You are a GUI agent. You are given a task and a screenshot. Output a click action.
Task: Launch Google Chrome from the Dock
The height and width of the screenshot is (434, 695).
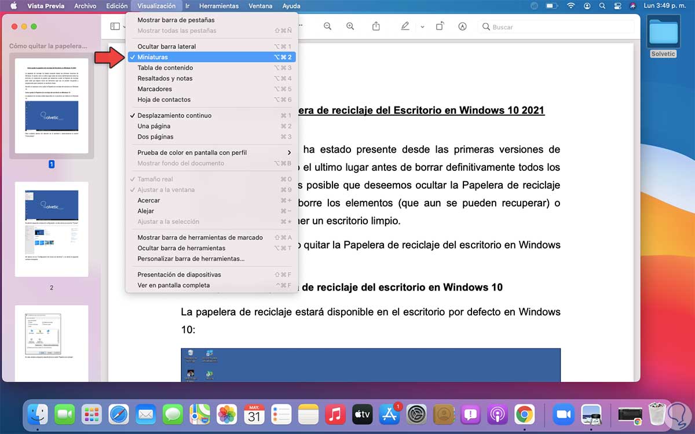(524, 413)
